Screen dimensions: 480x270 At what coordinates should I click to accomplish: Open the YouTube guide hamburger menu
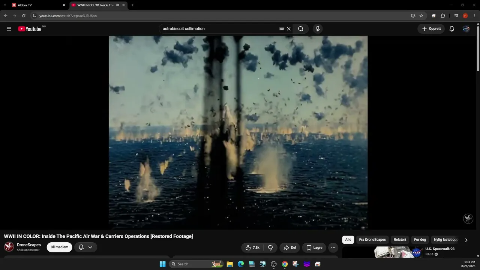point(9,29)
